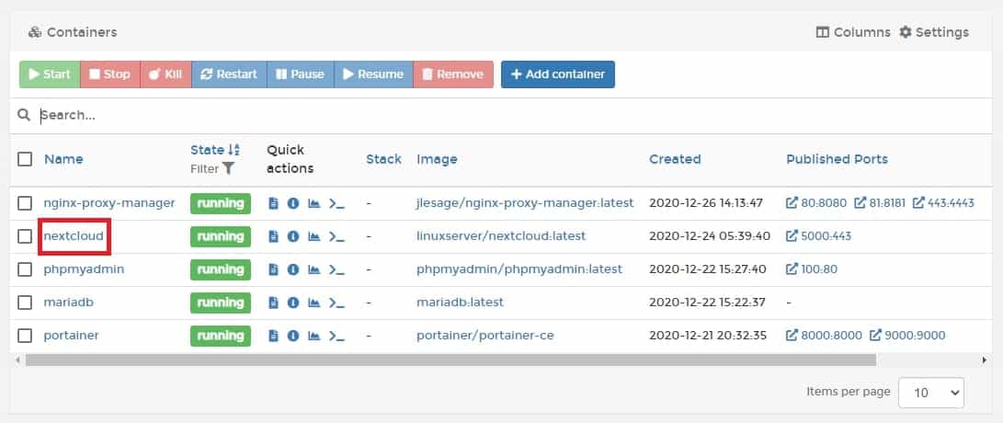Sort by the Stack column header

coord(383,159)
